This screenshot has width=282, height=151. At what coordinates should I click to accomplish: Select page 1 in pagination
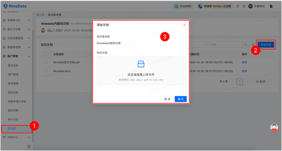(240, 82)
